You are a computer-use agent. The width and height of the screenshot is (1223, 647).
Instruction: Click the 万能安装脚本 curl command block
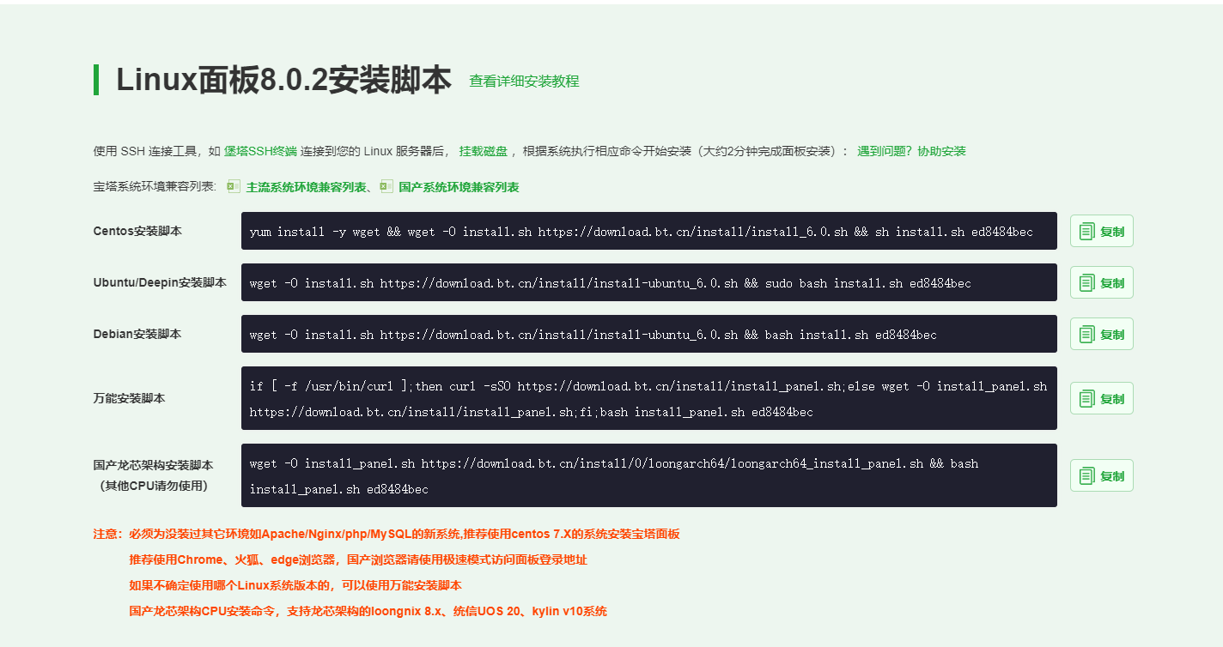point(649,398)
